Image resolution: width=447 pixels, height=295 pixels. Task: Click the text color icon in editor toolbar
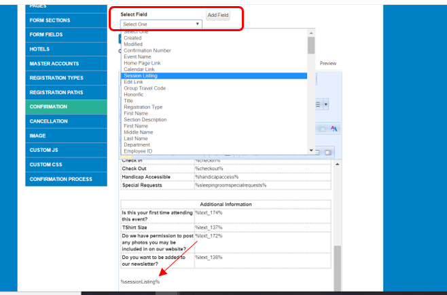click(x=334, y=128)
